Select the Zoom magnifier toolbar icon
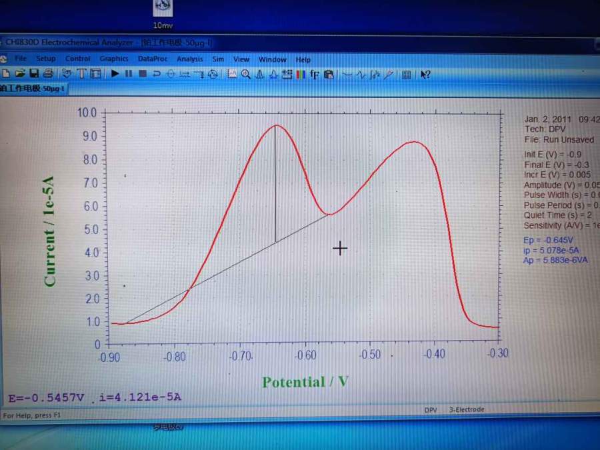This screenshot has height=450, width=600. pyautogui.click(x=246, y=74)
